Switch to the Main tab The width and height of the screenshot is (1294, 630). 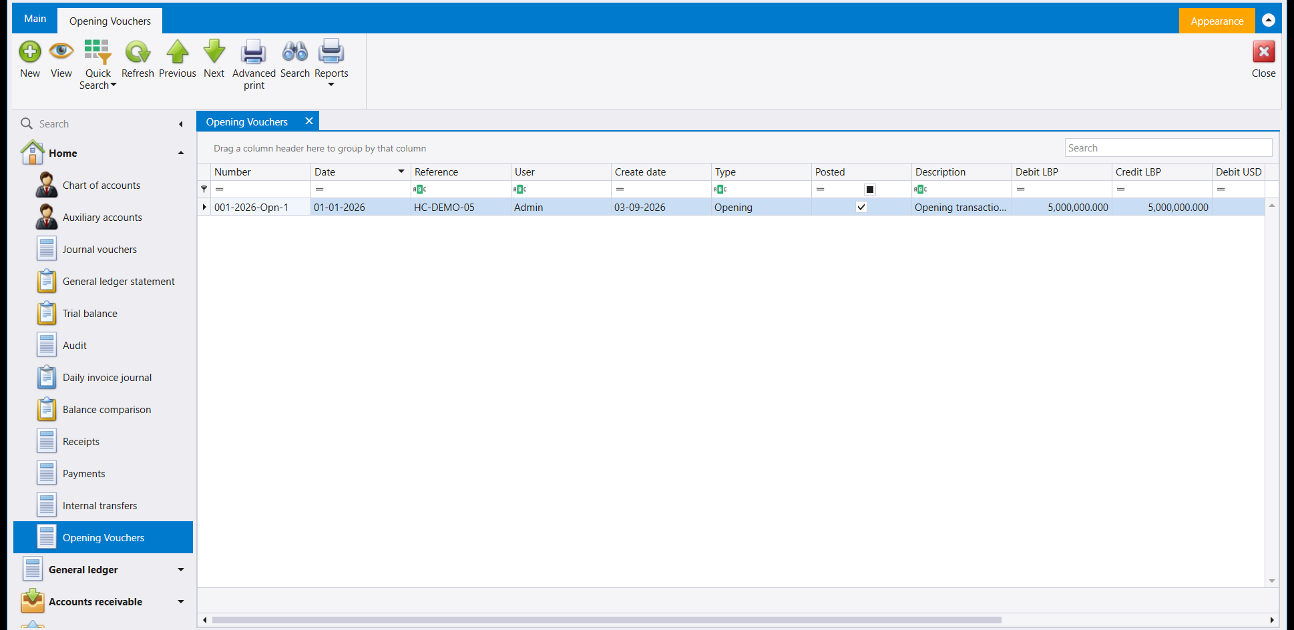[x=35, y=19]
